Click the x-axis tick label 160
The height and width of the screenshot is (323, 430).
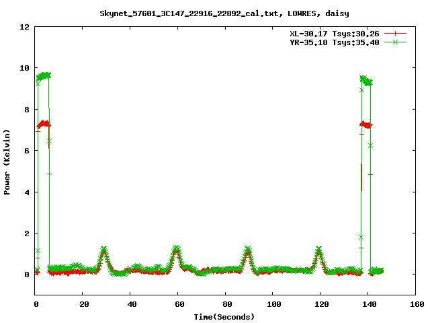[x=415, y=304]
